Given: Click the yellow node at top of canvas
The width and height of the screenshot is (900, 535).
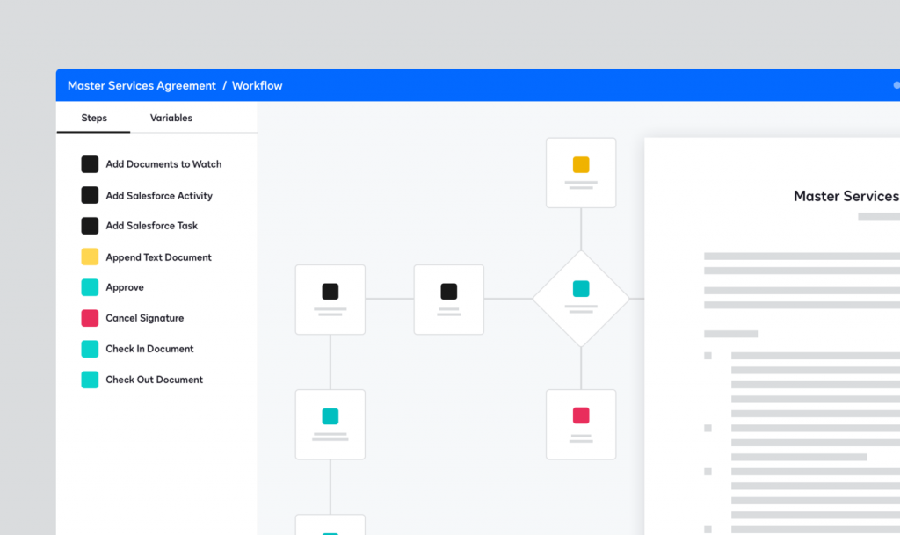Looking at the screenshot, I should (x=581, y=172).
